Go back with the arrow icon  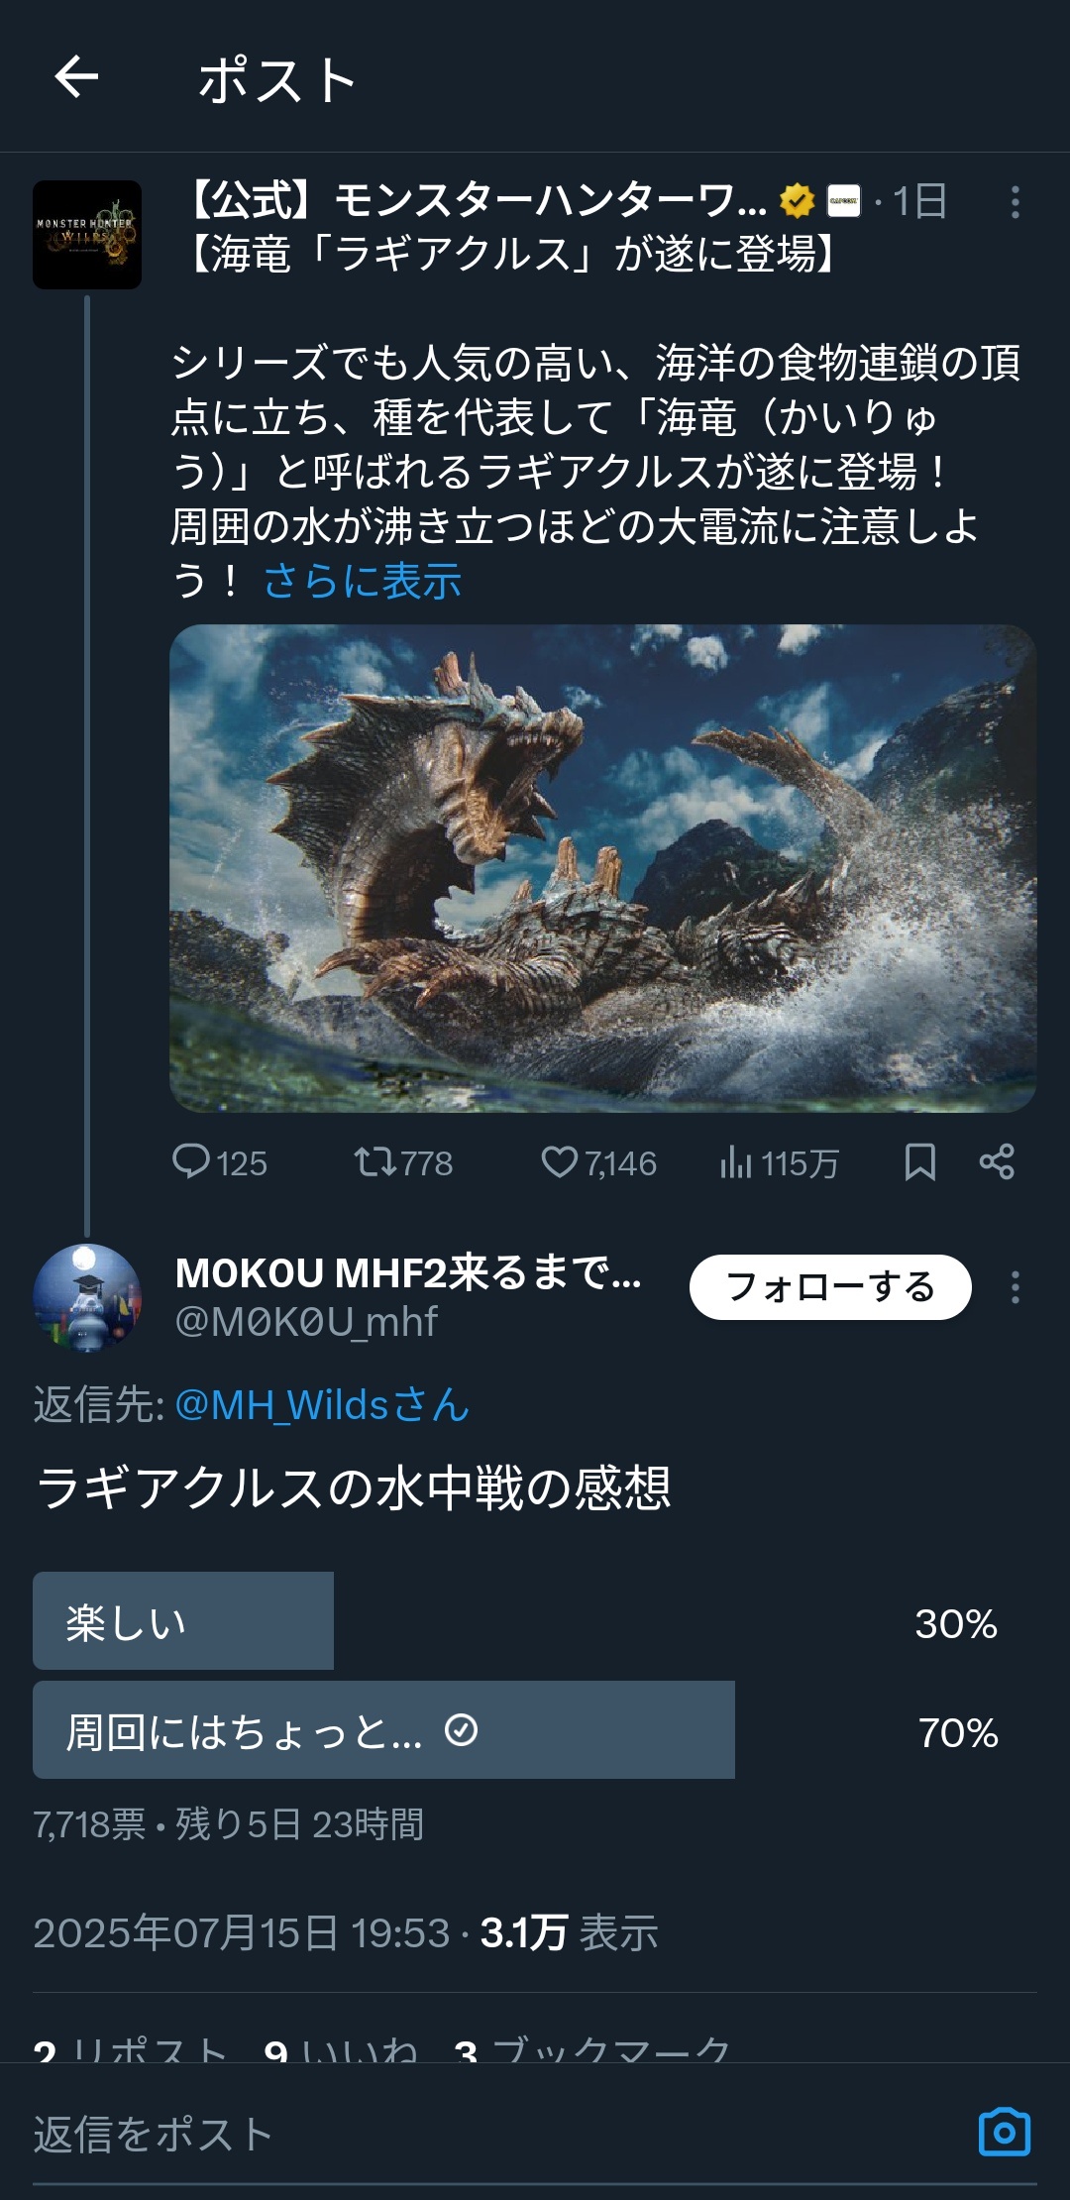click(x=76, y=77)
